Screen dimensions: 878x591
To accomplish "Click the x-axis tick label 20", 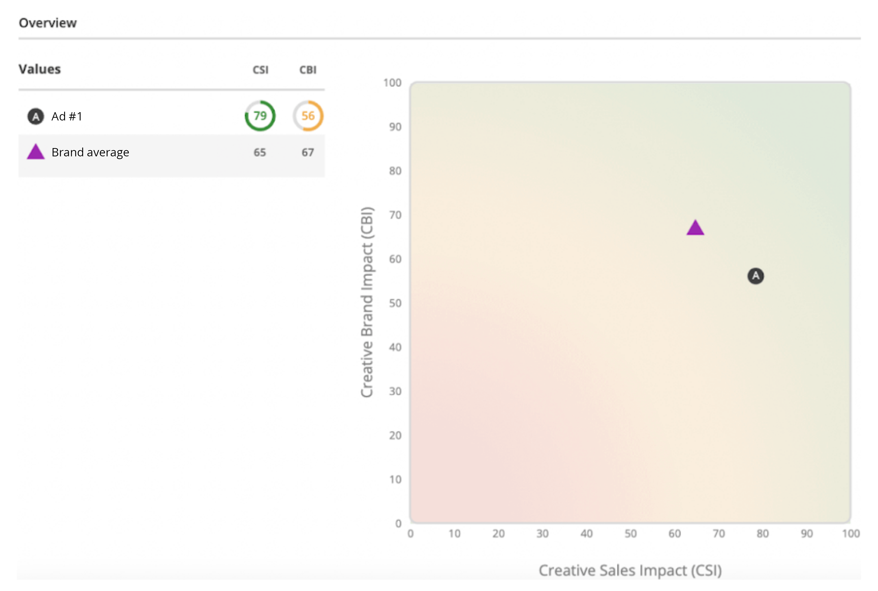I will coord(498,534).
